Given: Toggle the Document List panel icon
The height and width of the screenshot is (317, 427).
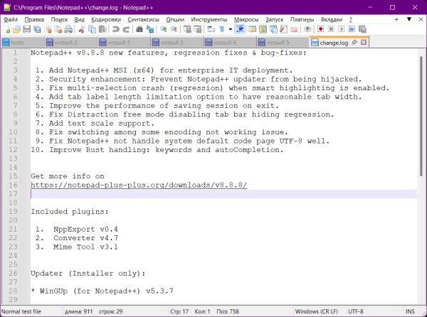Looking at the screenshot, I should [x=273, y=29].
